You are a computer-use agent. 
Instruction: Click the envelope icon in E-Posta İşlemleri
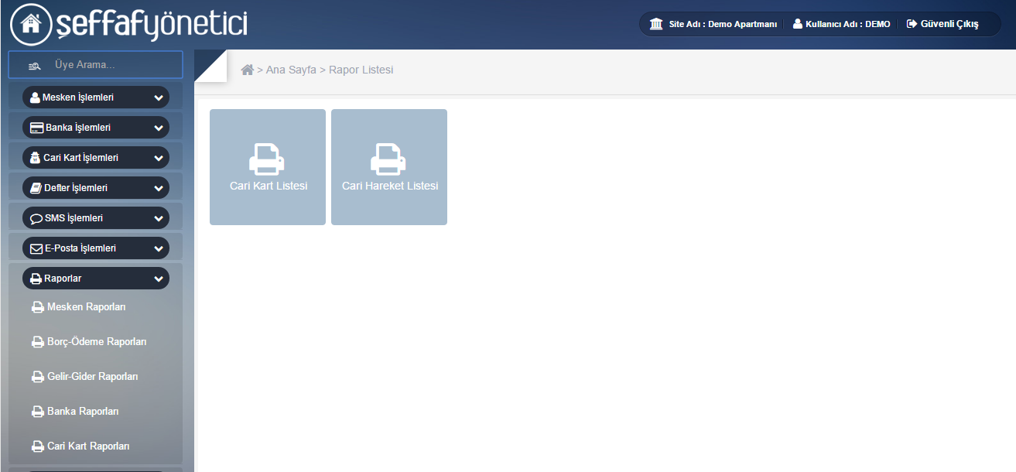tap(36, 248)
